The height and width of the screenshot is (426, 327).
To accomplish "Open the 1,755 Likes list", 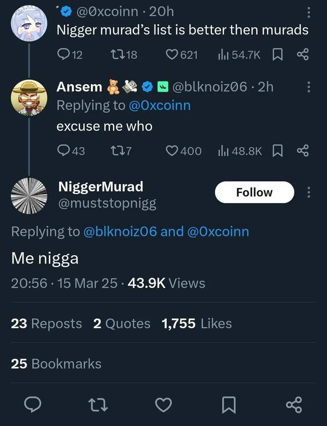I will pyautogui.click(x=197, y=323).
